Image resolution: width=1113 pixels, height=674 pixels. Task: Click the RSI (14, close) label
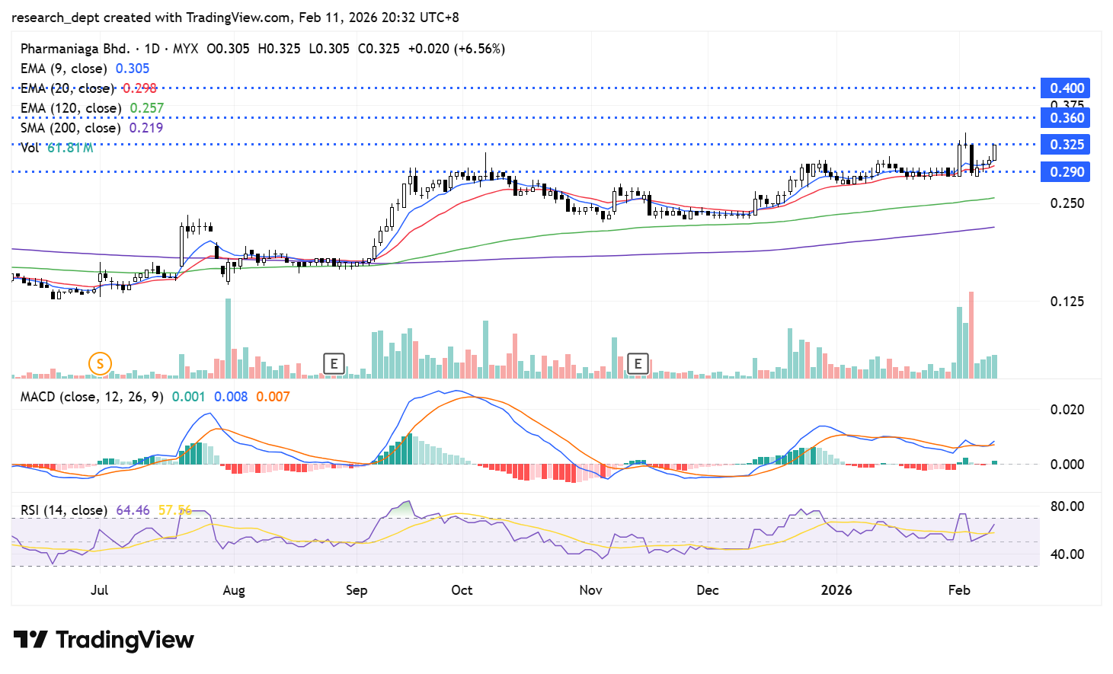click(x=64, y=510)
